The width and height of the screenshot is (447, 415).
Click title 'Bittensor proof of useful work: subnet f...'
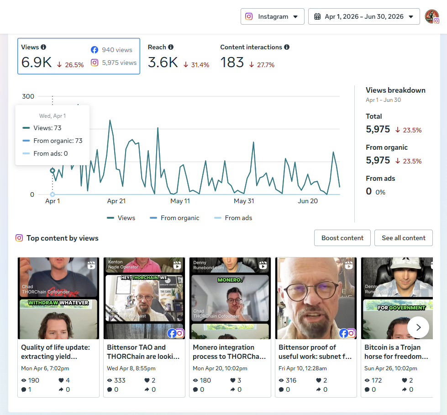pyautogui.click(x=315, y=352)
